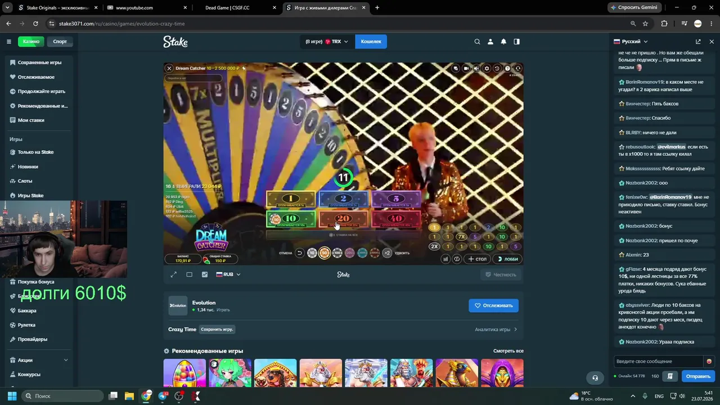This screenshot has width=720, height=405.
Task: Open the game statistics bar chart icon
Action: (x=445, y=259)
